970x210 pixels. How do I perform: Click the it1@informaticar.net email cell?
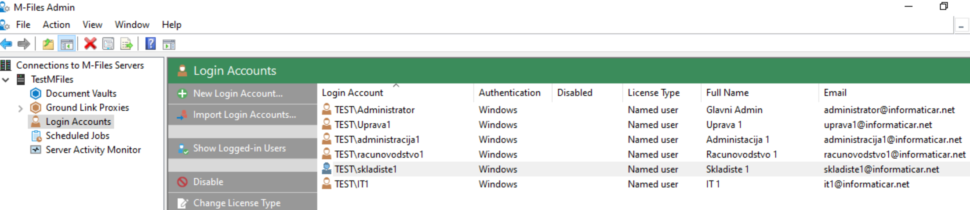(866, 184)
